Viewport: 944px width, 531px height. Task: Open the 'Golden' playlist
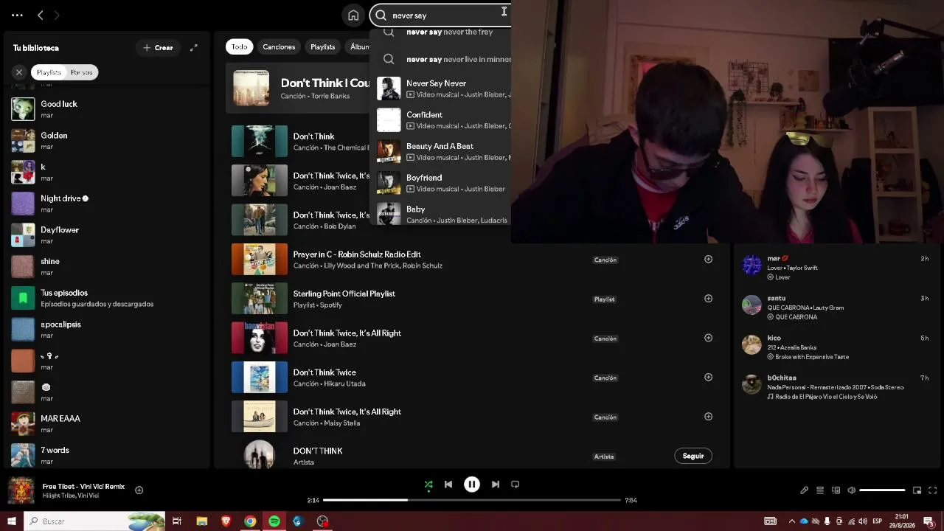(x=107, y=141)
